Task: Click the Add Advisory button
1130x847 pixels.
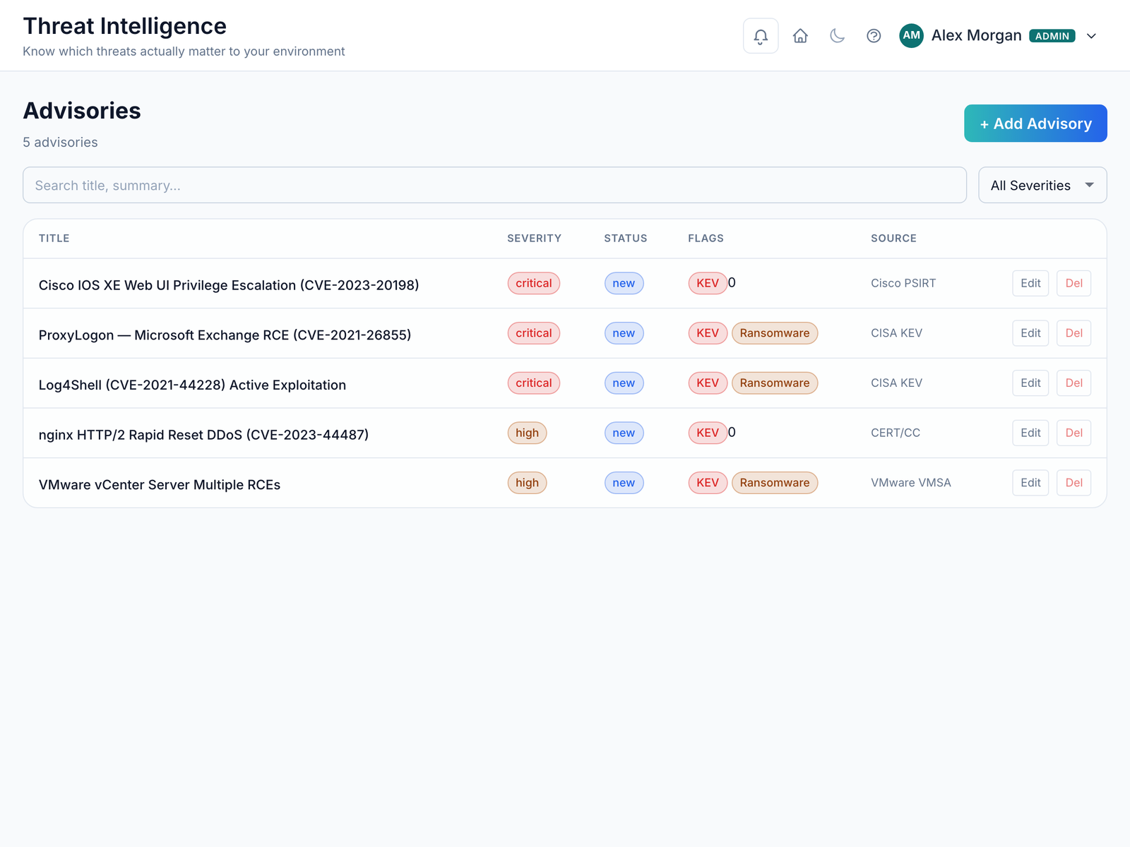Action: [1035, 124]
